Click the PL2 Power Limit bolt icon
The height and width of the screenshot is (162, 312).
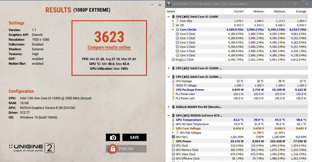(173, 98)
